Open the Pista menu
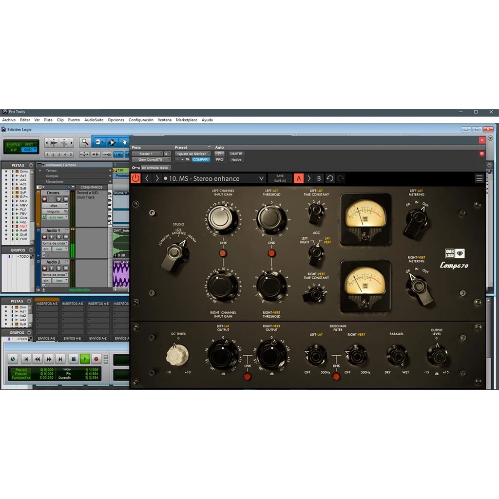Viewport: 499px width, 499px height. click(48, 120)
